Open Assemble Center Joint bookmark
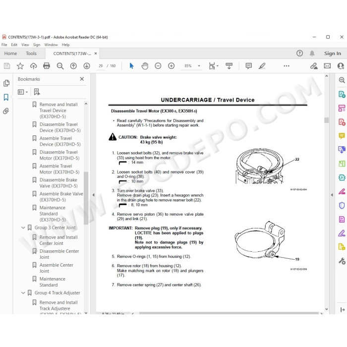 [x=56, y=268]
